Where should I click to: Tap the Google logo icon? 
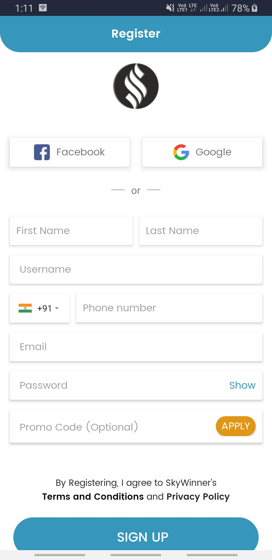point(181,152)
